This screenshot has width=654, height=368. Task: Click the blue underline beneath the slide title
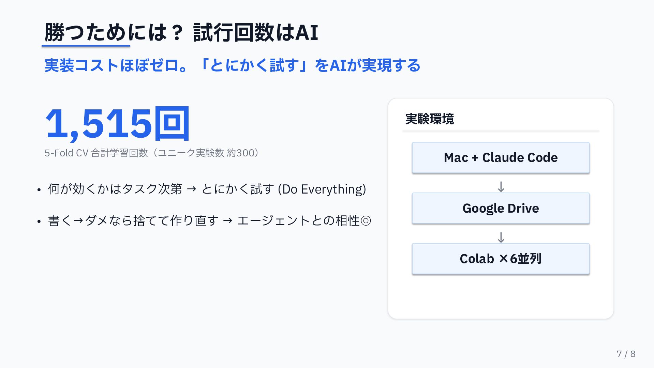click(x=86, y=46)
